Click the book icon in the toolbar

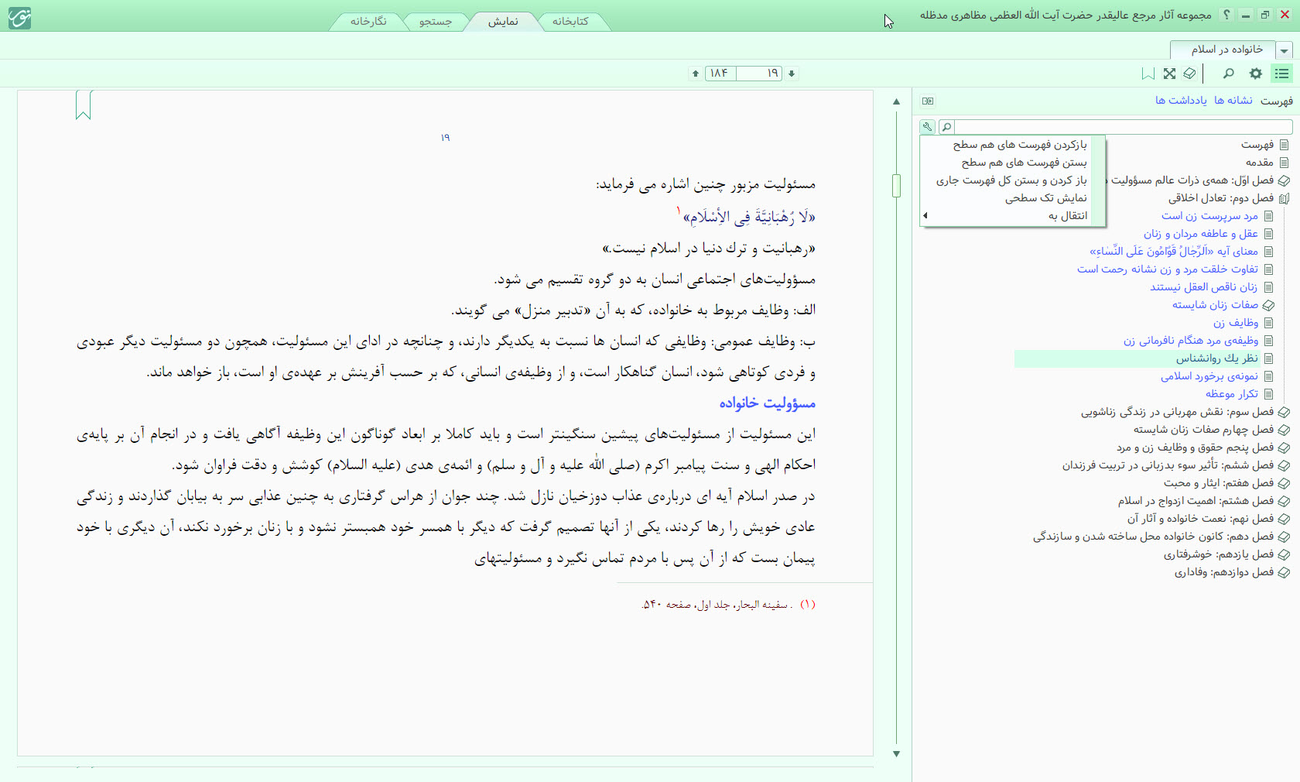(1189, 74)
